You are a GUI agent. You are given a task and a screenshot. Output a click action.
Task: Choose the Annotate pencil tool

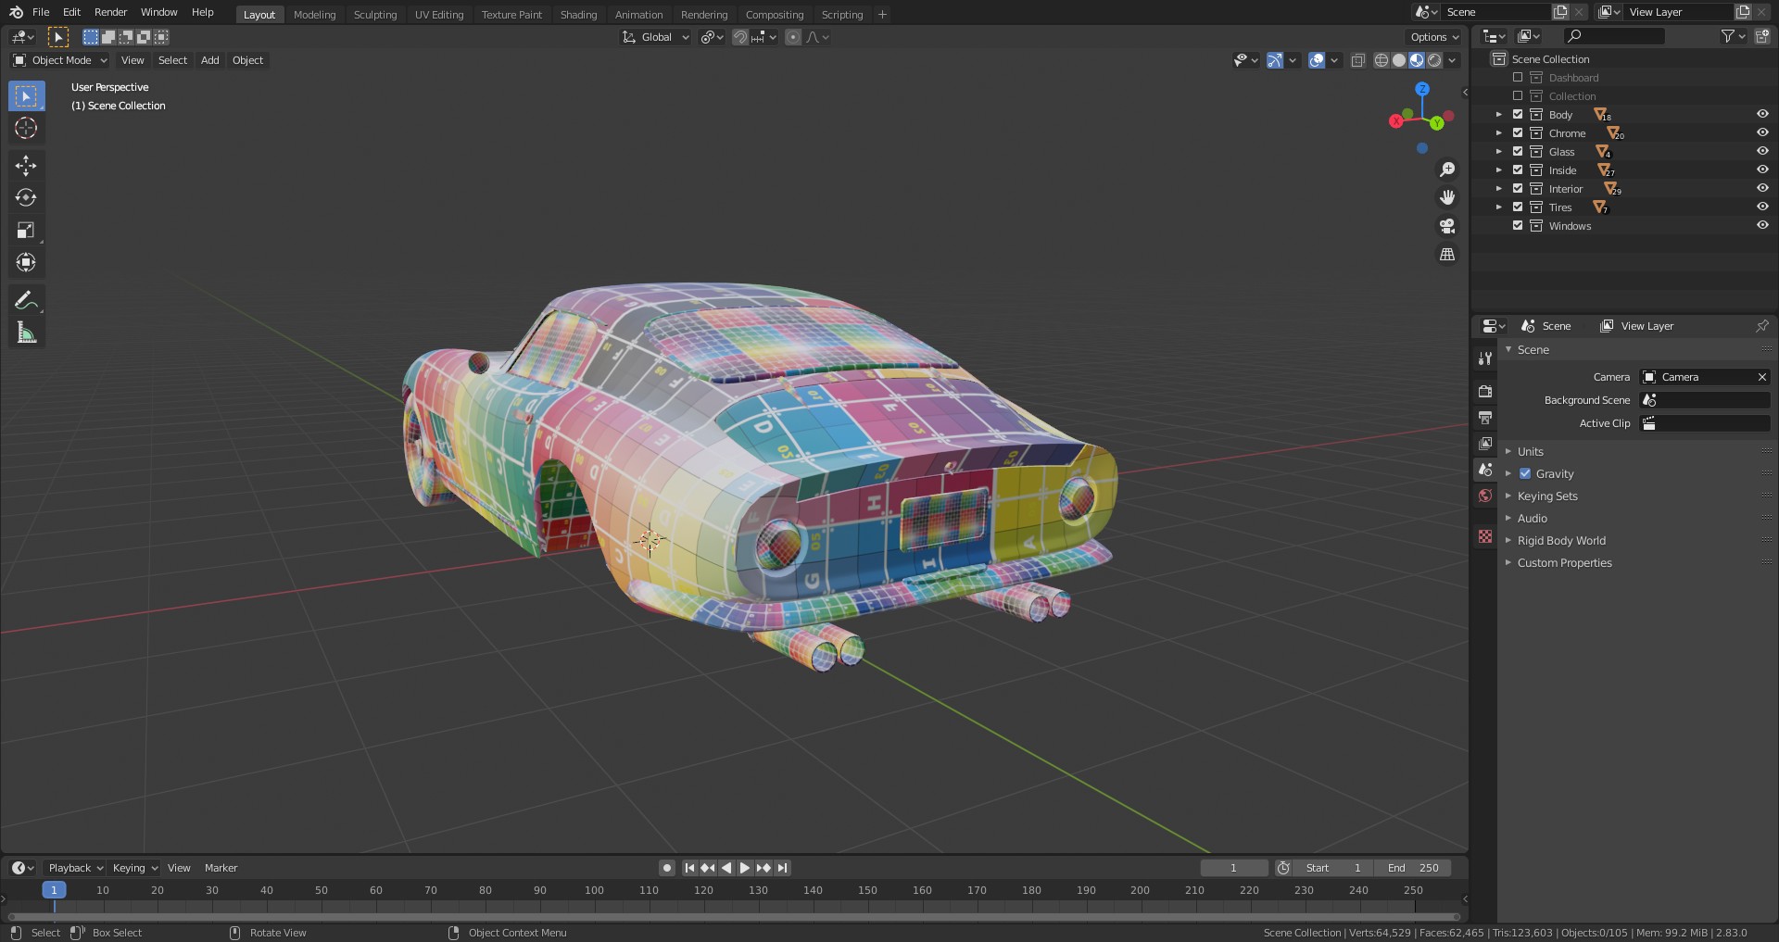pyautogui.click(x=26, y=301)
